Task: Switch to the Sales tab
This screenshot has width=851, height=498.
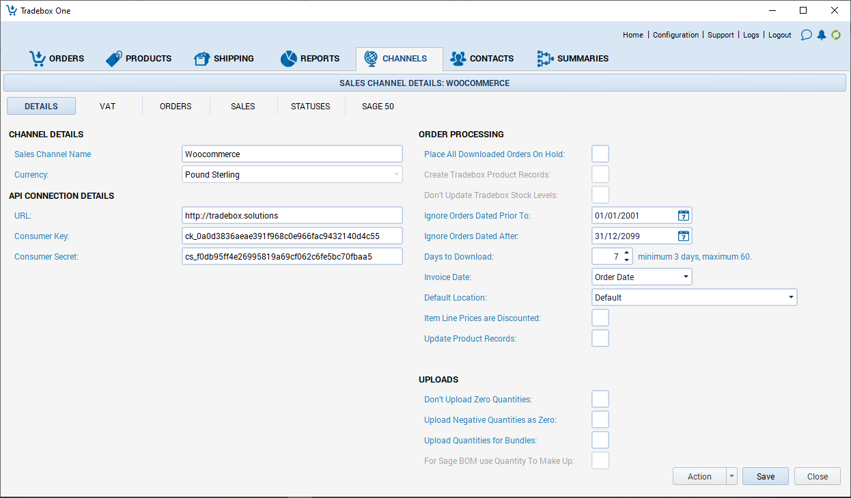Action: [242, 106]
